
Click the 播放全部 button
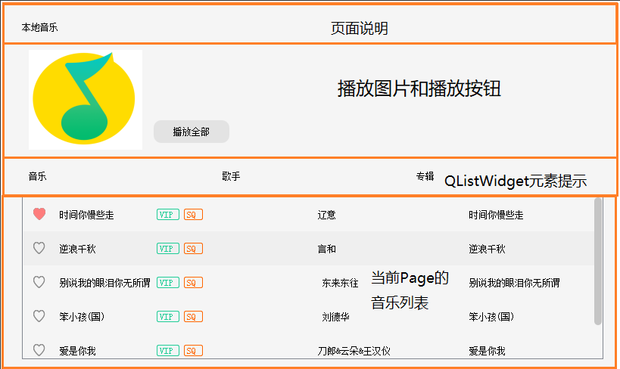(x=192, y=132)
